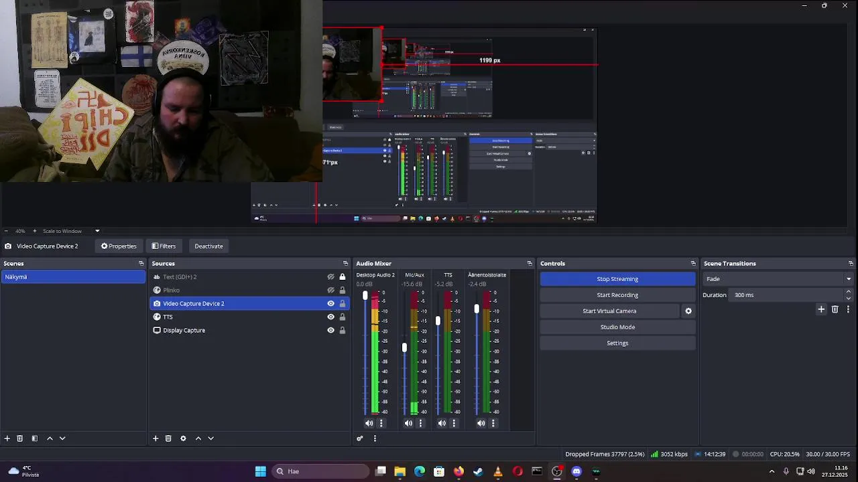Open Mic/Aux channel options menu

click(421, 423)
